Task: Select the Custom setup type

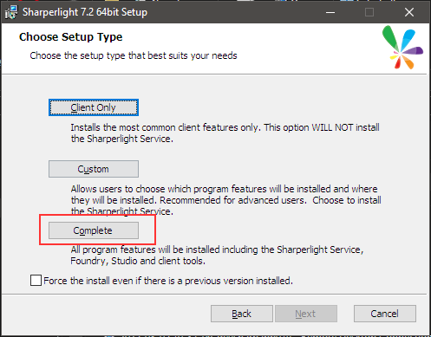Action: (x=94, y=169)
